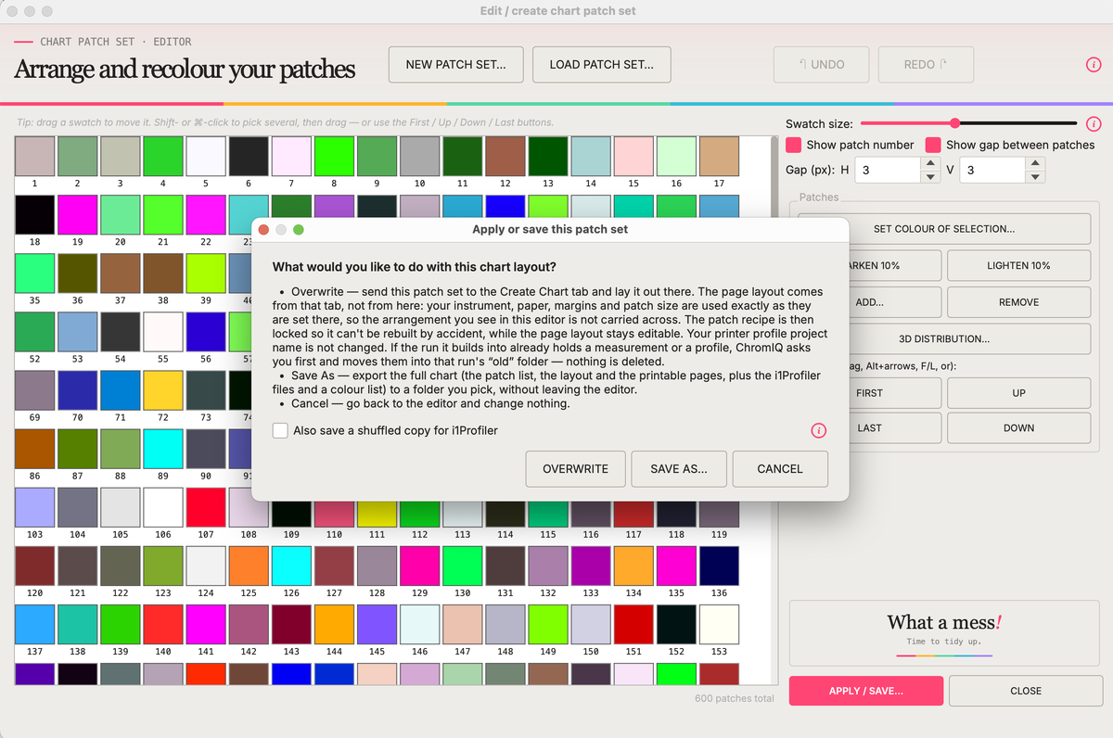Adjust the Swatch size slider handle
This screenshot has height=738, width=1113.
pos(954,123)
